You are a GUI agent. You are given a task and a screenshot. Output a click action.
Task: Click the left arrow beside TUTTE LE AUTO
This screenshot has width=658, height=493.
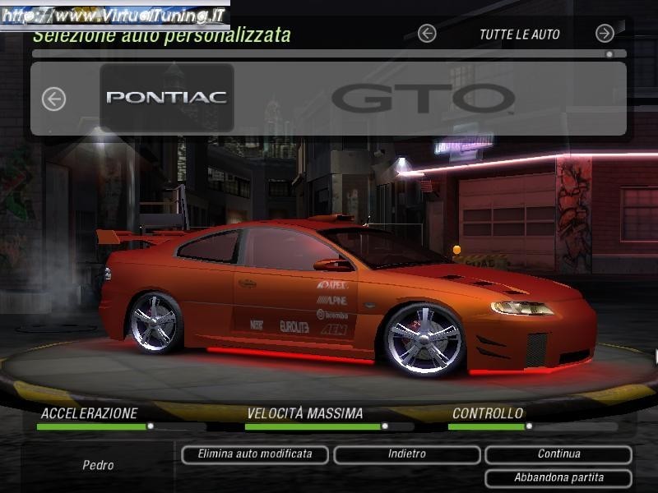point(427,34)
